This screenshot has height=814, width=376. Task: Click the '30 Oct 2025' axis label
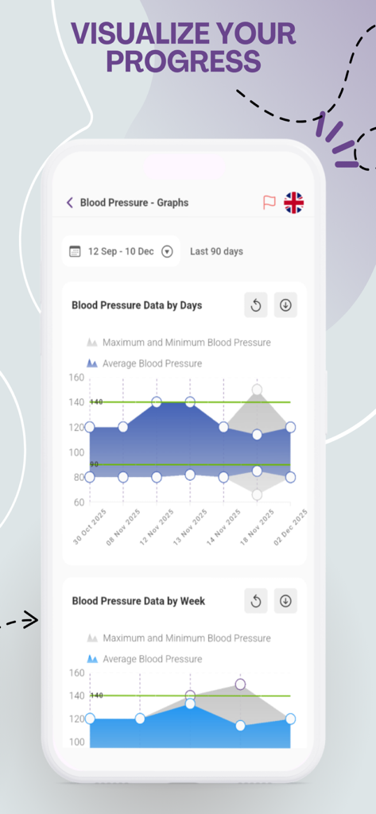pos(89,527)
